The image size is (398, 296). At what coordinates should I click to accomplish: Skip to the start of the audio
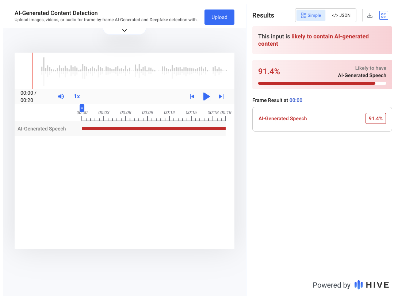(x=192, y=96)
